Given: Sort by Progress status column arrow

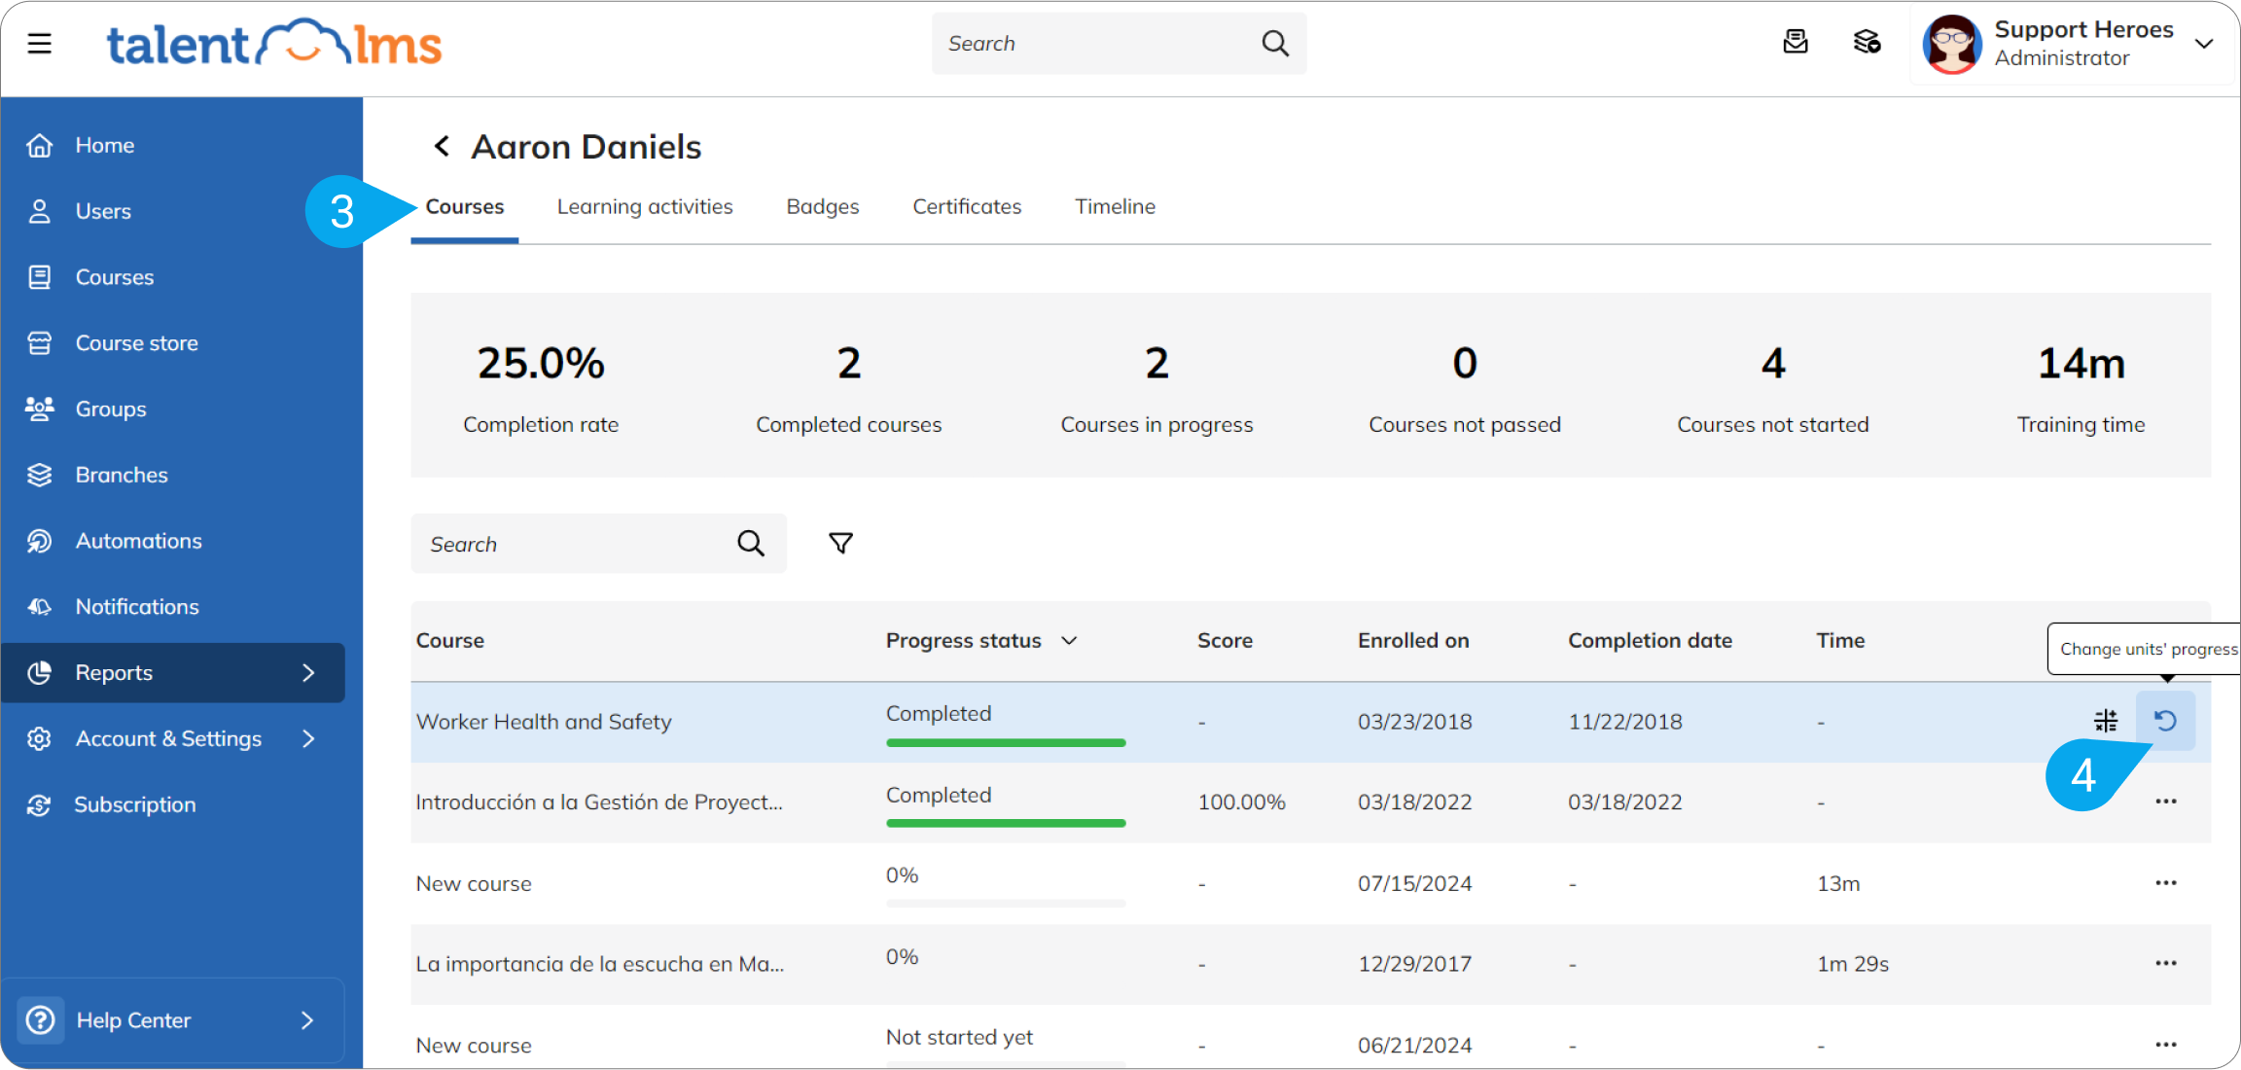Looking at the screenshot, I should pos(1069,641).
